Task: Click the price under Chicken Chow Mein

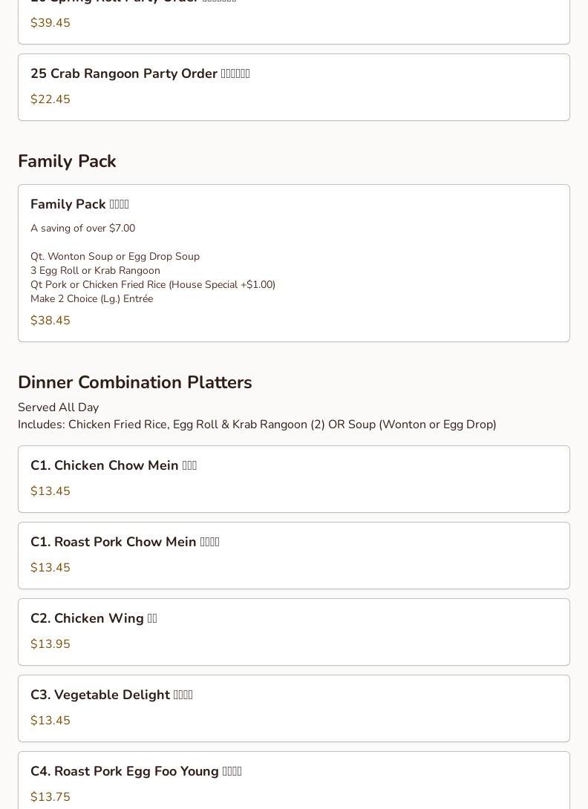Action: pyautogui.click(x=50, y=491)
